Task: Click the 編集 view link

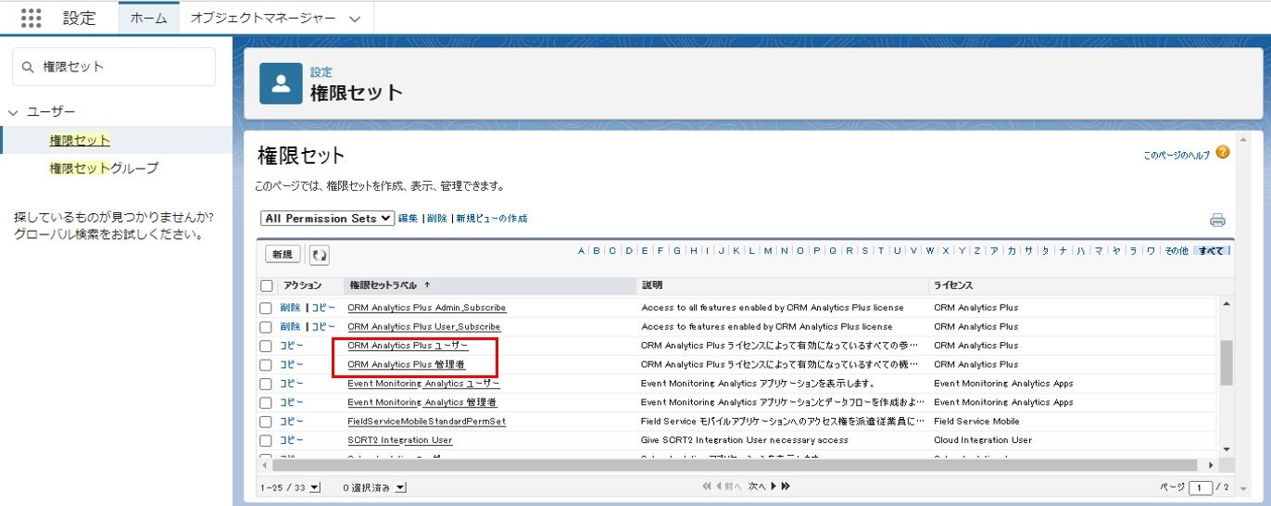Action: pyautogui.click(x=408, y=219)
